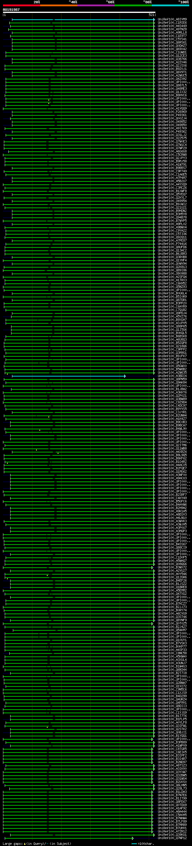The width and height of the screenshot is (192, 846).
Task: Click UniRef100_B4SS67 label
Action: click(x=172, y=544)
